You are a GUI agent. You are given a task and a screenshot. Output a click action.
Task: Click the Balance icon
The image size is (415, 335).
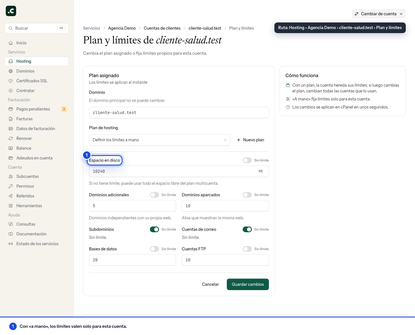coord(11,148)
